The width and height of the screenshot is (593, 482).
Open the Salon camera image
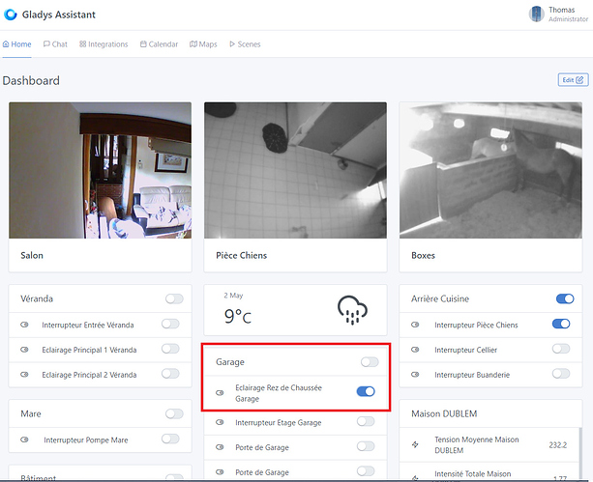click(101, 170)
